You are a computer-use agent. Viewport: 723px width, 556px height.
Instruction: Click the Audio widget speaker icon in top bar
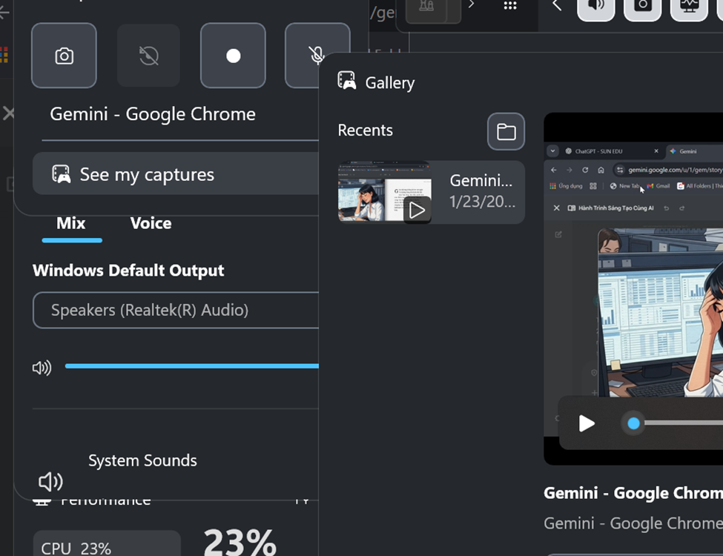(595, 6)
